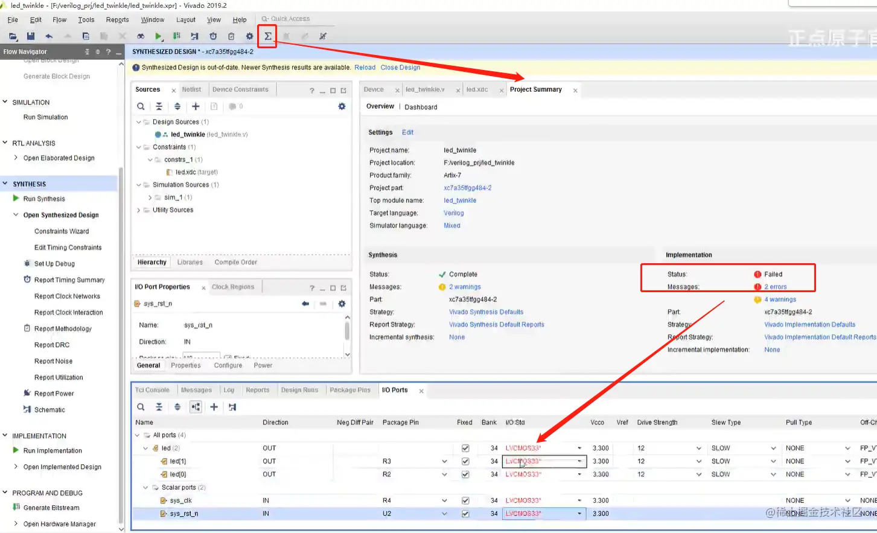The width and height of the screenshot is (877, 533).
Task: Click I/O Ports create port plus icon
Action: (214, 407)
